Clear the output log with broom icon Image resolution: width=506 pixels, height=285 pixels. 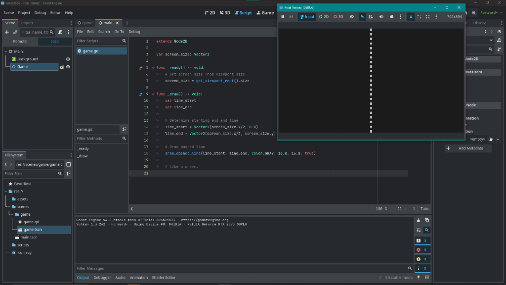pyautogui.click(x=419, y=220)
